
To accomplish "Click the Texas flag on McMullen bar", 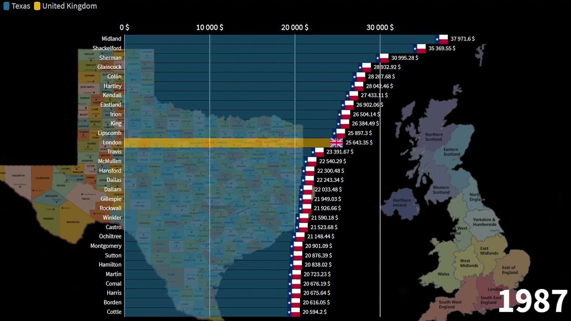I will (310, 161).
